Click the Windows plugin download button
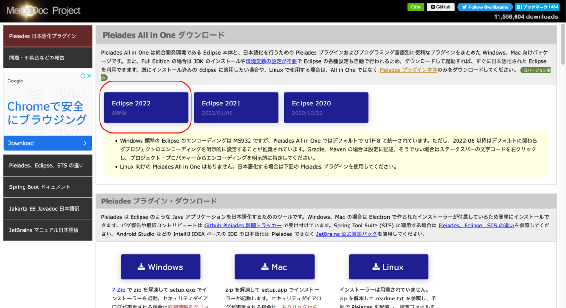 (x=161, y=267)
